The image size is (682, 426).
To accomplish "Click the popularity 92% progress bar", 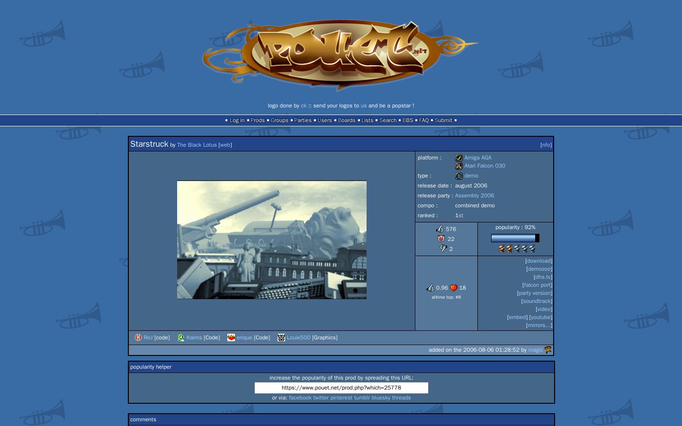I will (x=515, y=238).
